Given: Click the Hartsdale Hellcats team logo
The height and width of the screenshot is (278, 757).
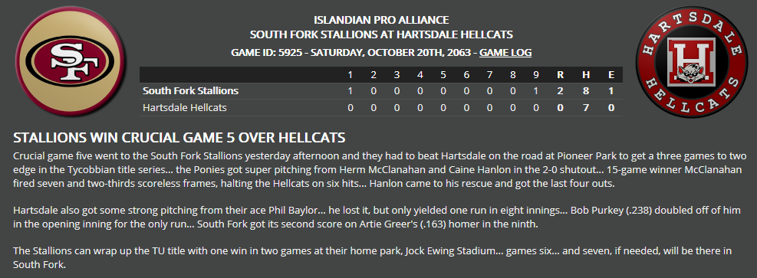Looking at the screenshot, I should [690, 63].
